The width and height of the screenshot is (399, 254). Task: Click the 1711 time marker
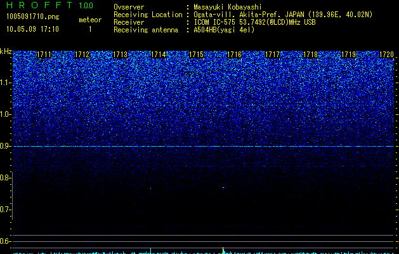44,55
